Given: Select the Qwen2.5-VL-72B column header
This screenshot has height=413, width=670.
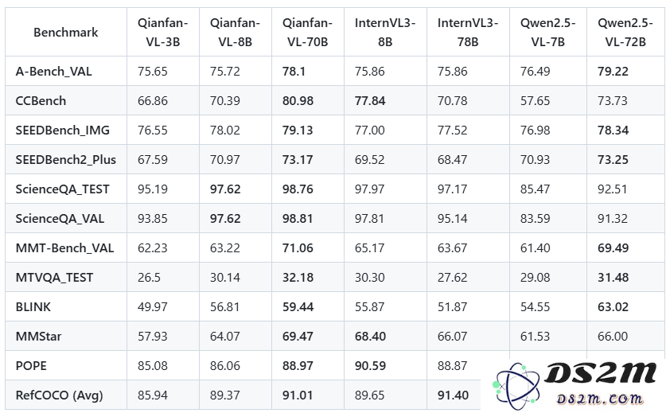Looking at the screenshot, I should pyautogui.click(x=621, y=33).
